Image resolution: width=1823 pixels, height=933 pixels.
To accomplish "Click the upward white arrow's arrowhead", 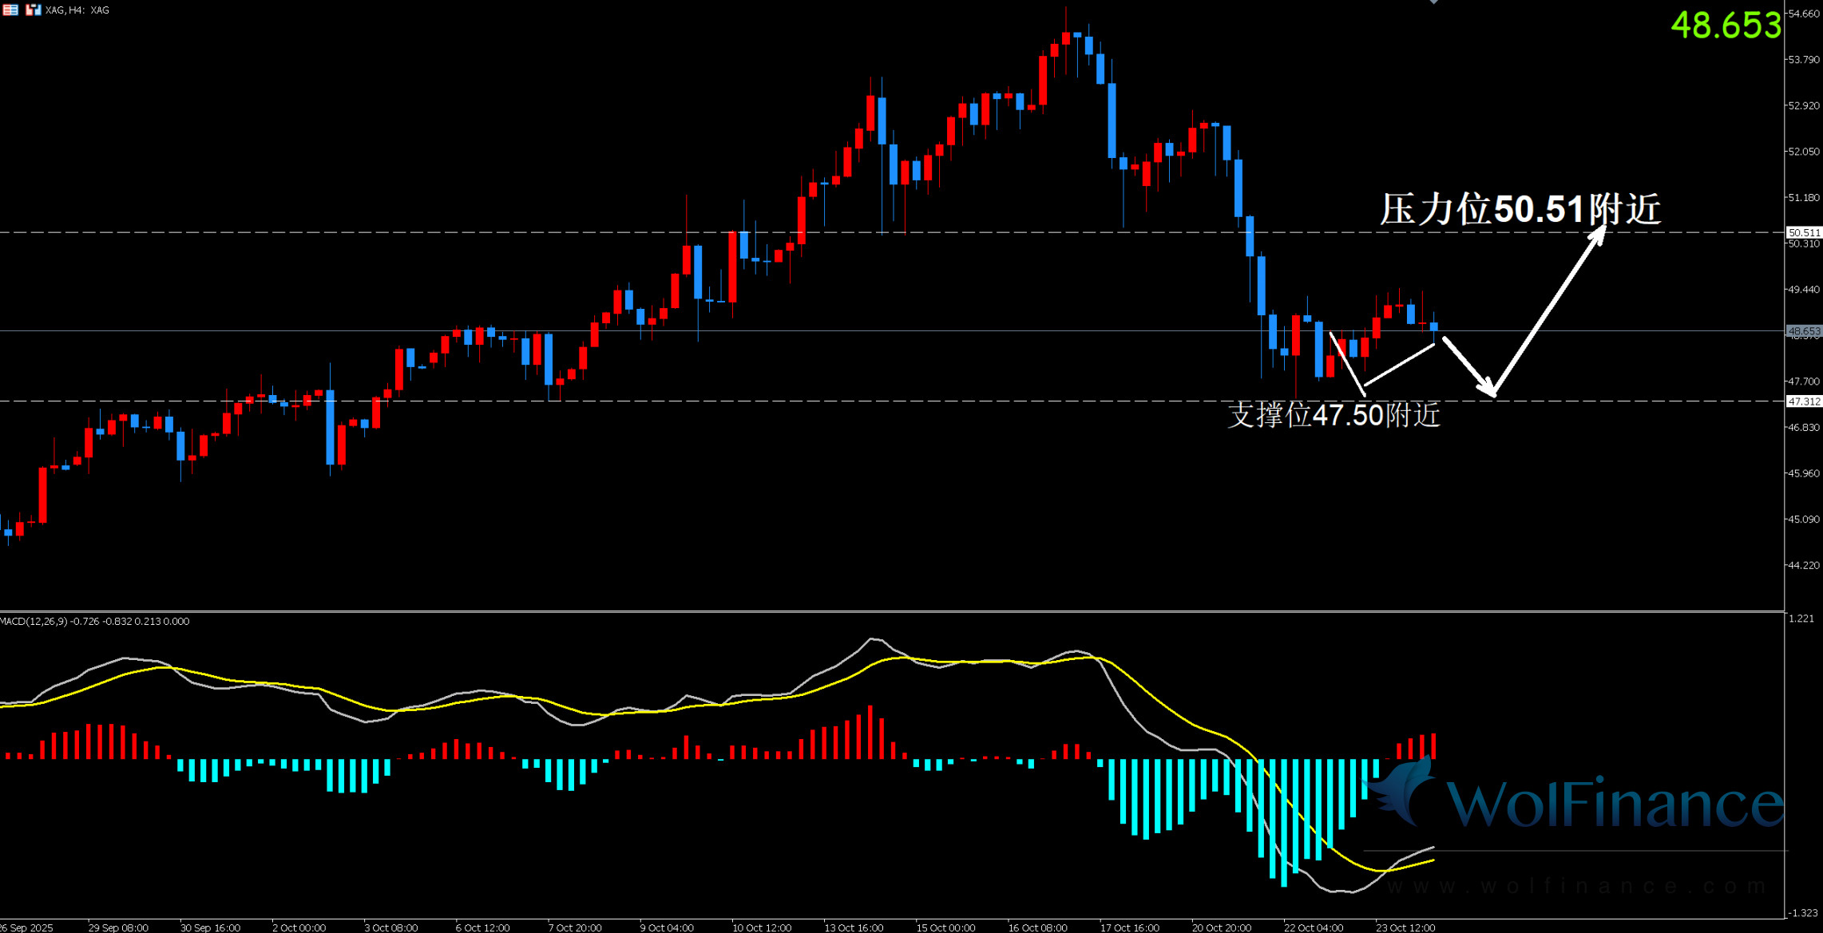I will point(1598,235).
